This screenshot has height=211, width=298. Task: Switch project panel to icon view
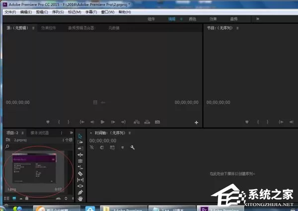(x=14, y=198)
